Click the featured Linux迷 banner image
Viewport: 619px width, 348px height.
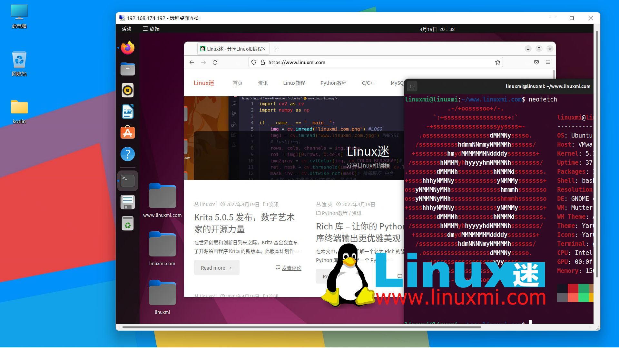coord(294,138)
